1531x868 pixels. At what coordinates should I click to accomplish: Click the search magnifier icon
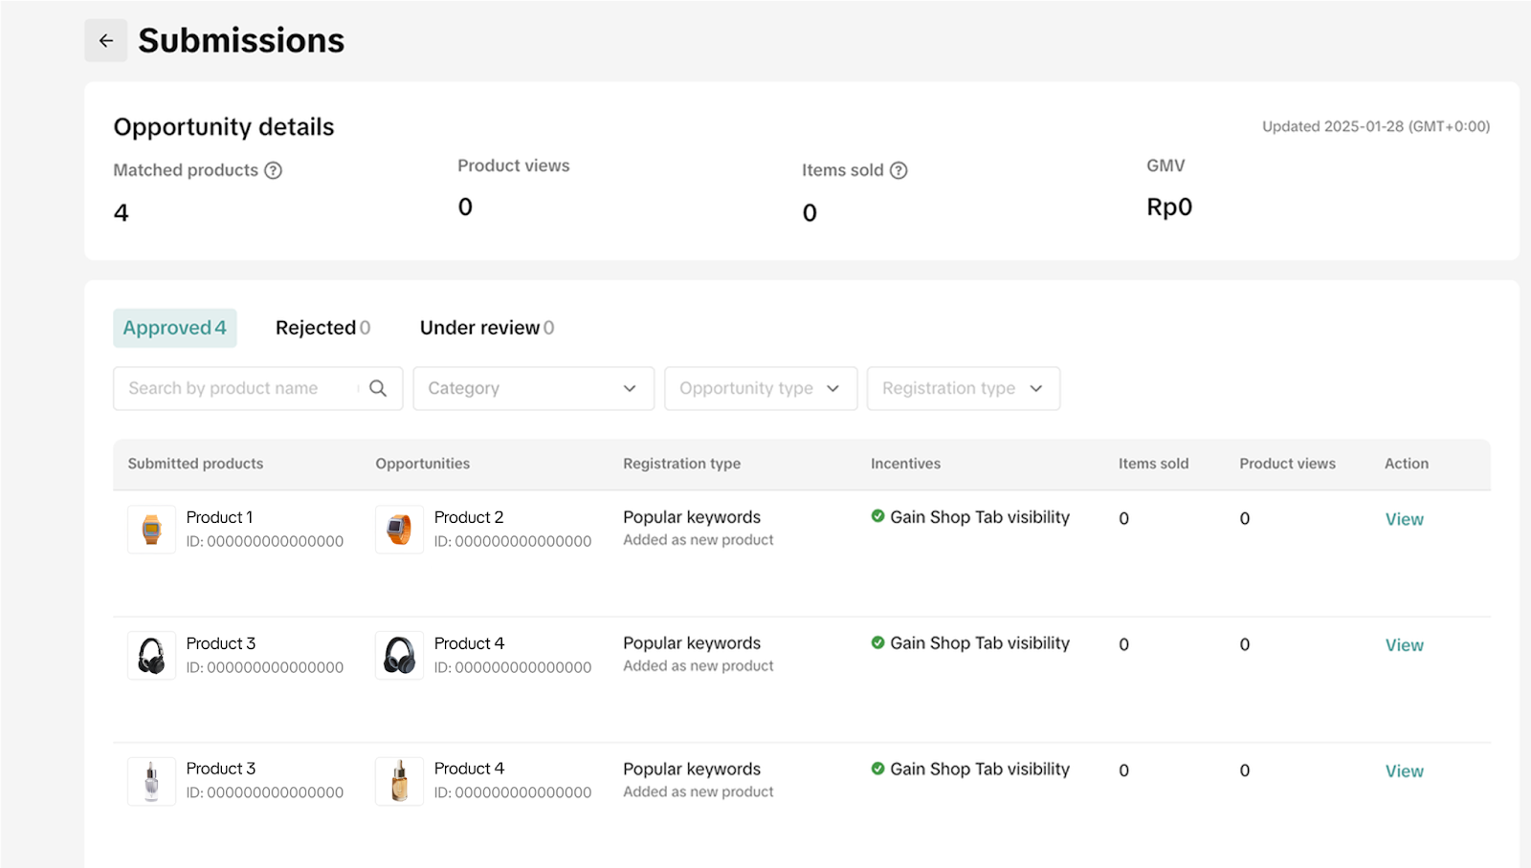[378, 388]
